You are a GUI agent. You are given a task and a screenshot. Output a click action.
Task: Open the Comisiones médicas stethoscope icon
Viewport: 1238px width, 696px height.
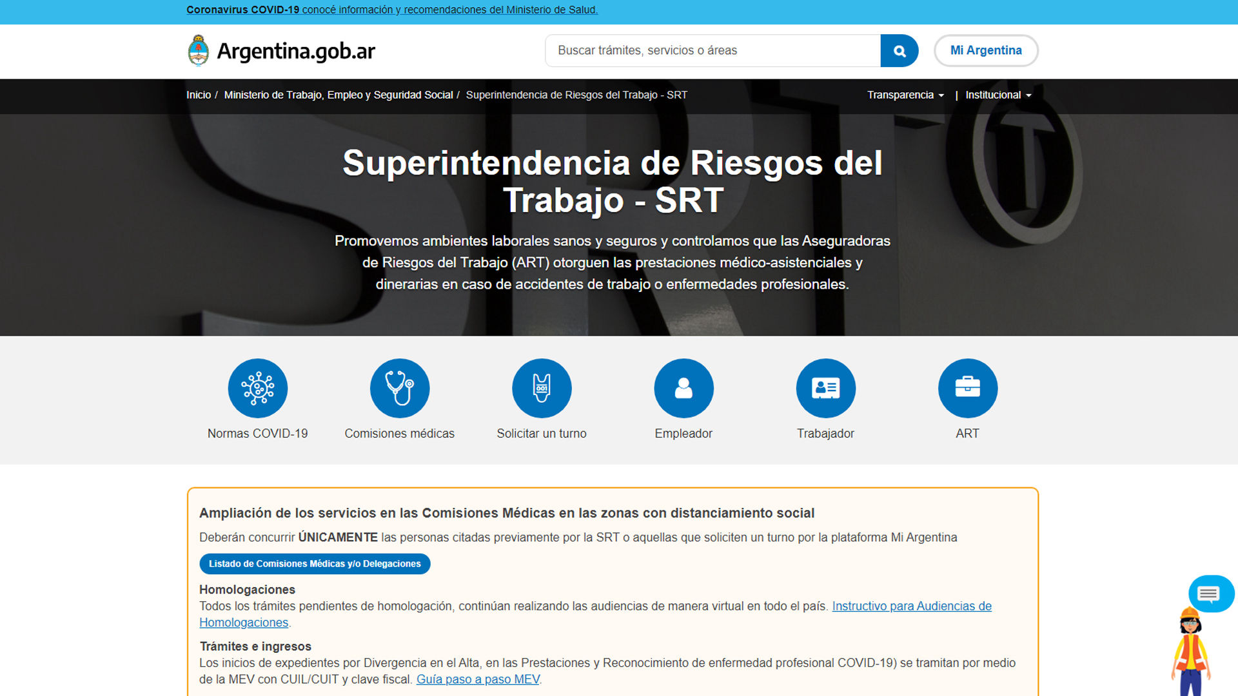(400, 388)
